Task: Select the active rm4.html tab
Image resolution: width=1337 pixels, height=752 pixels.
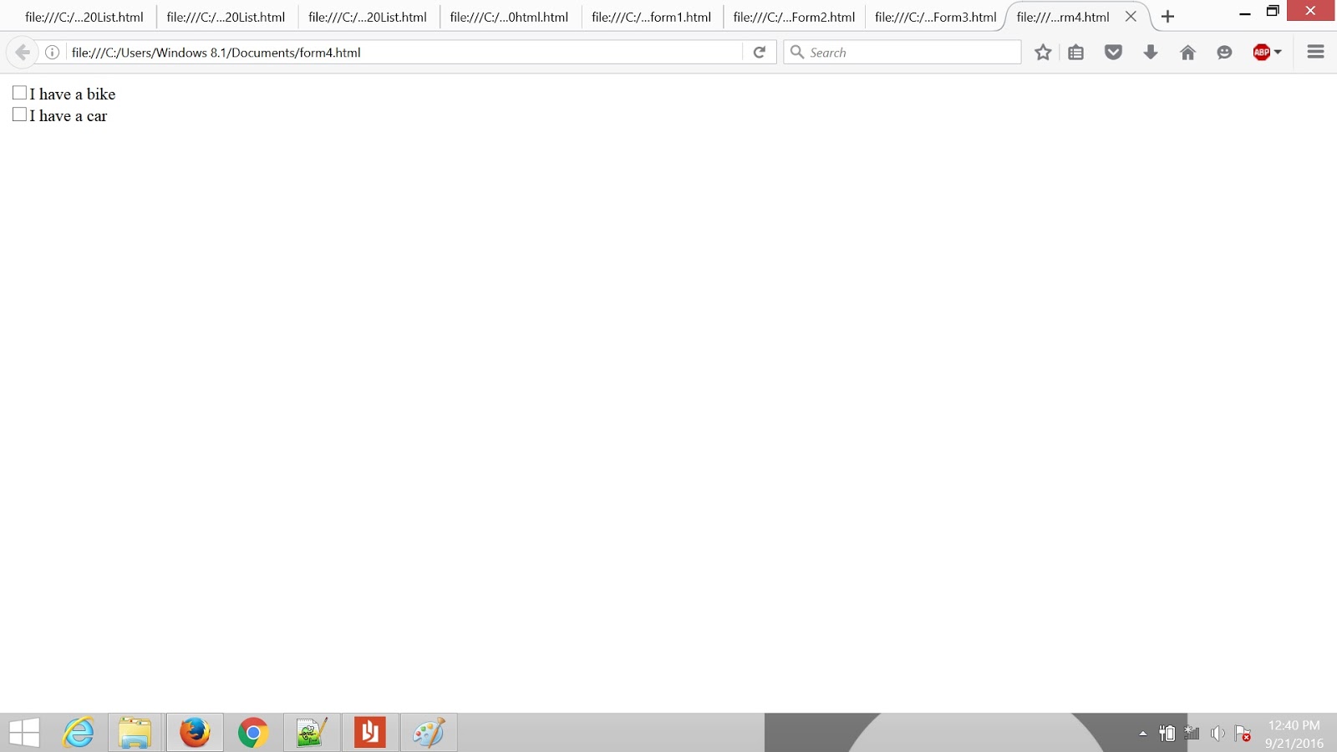Action: tap(1063, 17)
